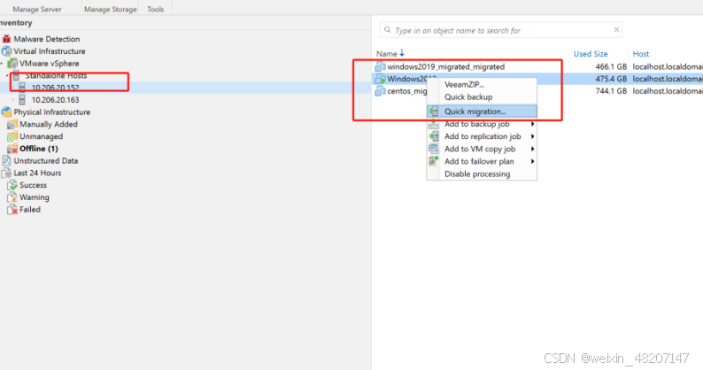Click server icon for 10.206.20.152
Viewport: 703px width, 370px height.
coord(22,88)
